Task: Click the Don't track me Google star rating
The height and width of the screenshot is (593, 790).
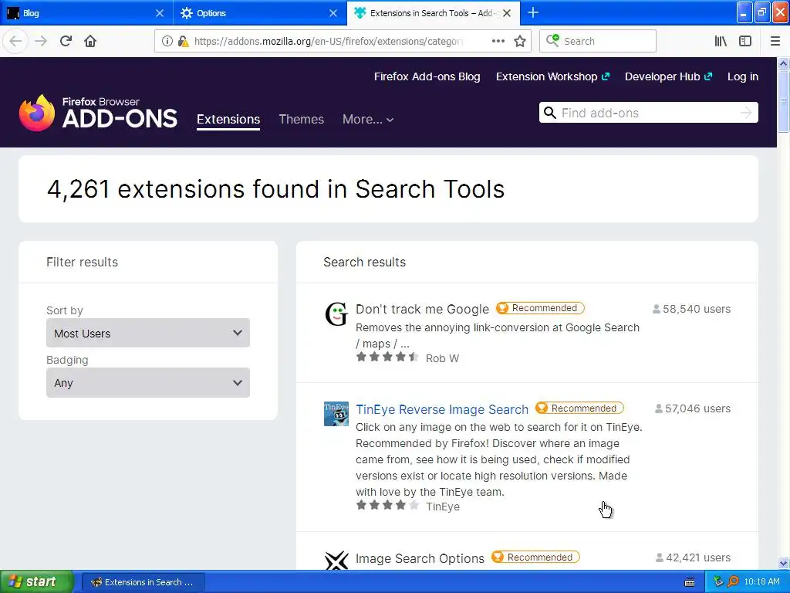Action: point(387,357)
